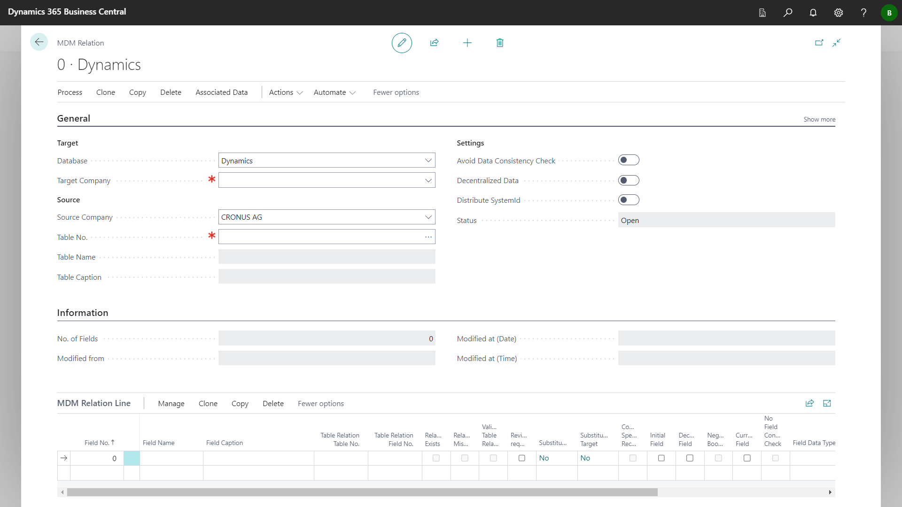This screenshot has width=902, height=507.
Task: Click the Status field showing Open
Action: [726, 220]
